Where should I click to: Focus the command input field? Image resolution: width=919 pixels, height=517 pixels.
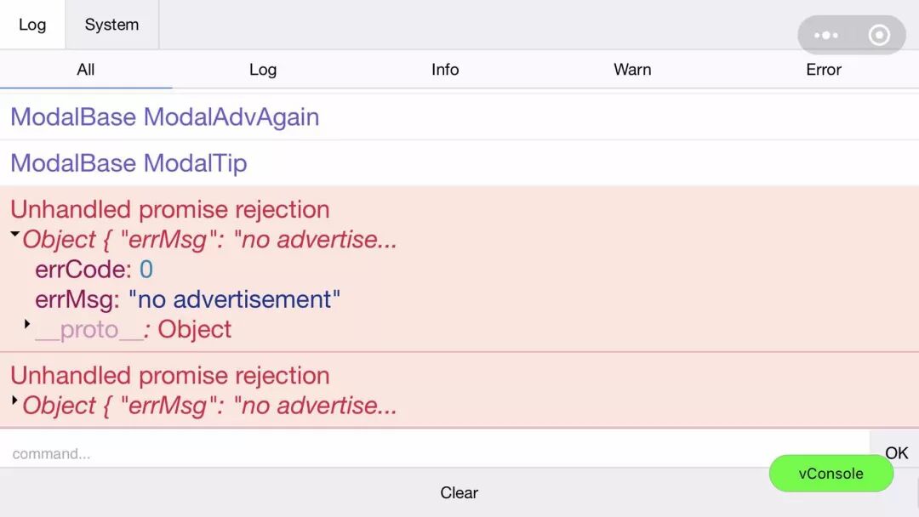(x=425, y=453)
